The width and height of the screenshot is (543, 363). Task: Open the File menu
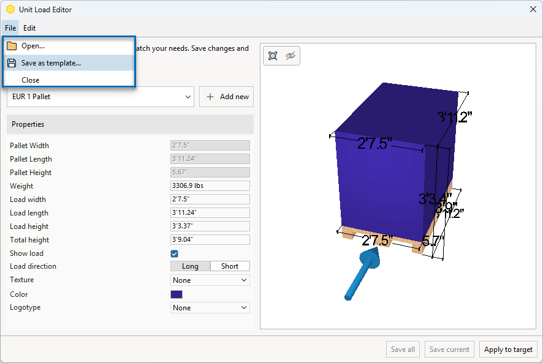(10, 28)
